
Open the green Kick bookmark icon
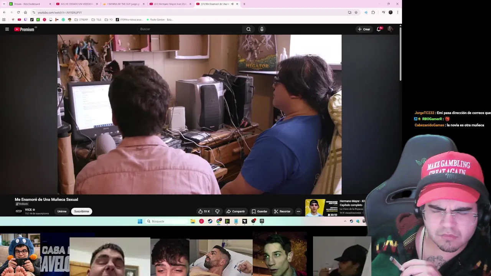click(38, 20)
